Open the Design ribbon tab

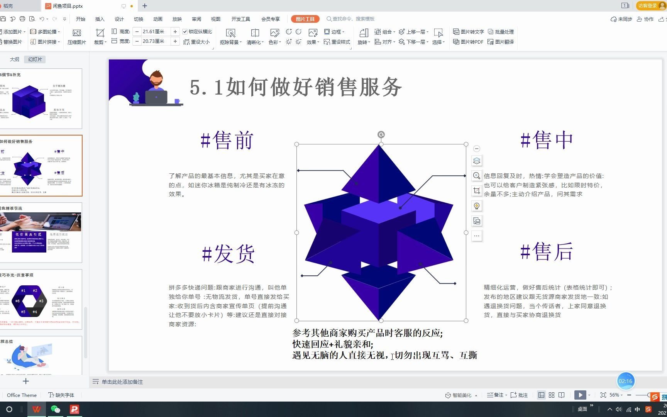pyautogui.click(x=119, y=19)
